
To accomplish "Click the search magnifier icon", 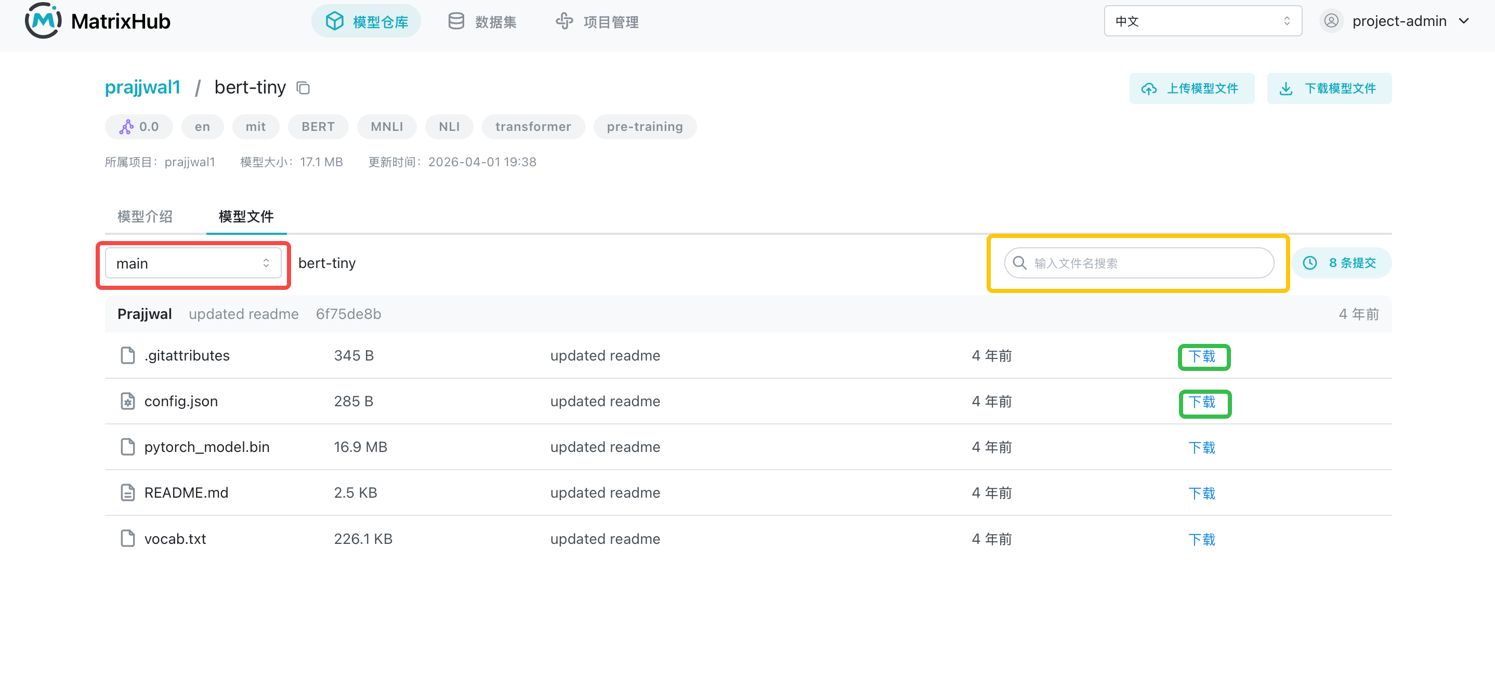I will 1020,263.
